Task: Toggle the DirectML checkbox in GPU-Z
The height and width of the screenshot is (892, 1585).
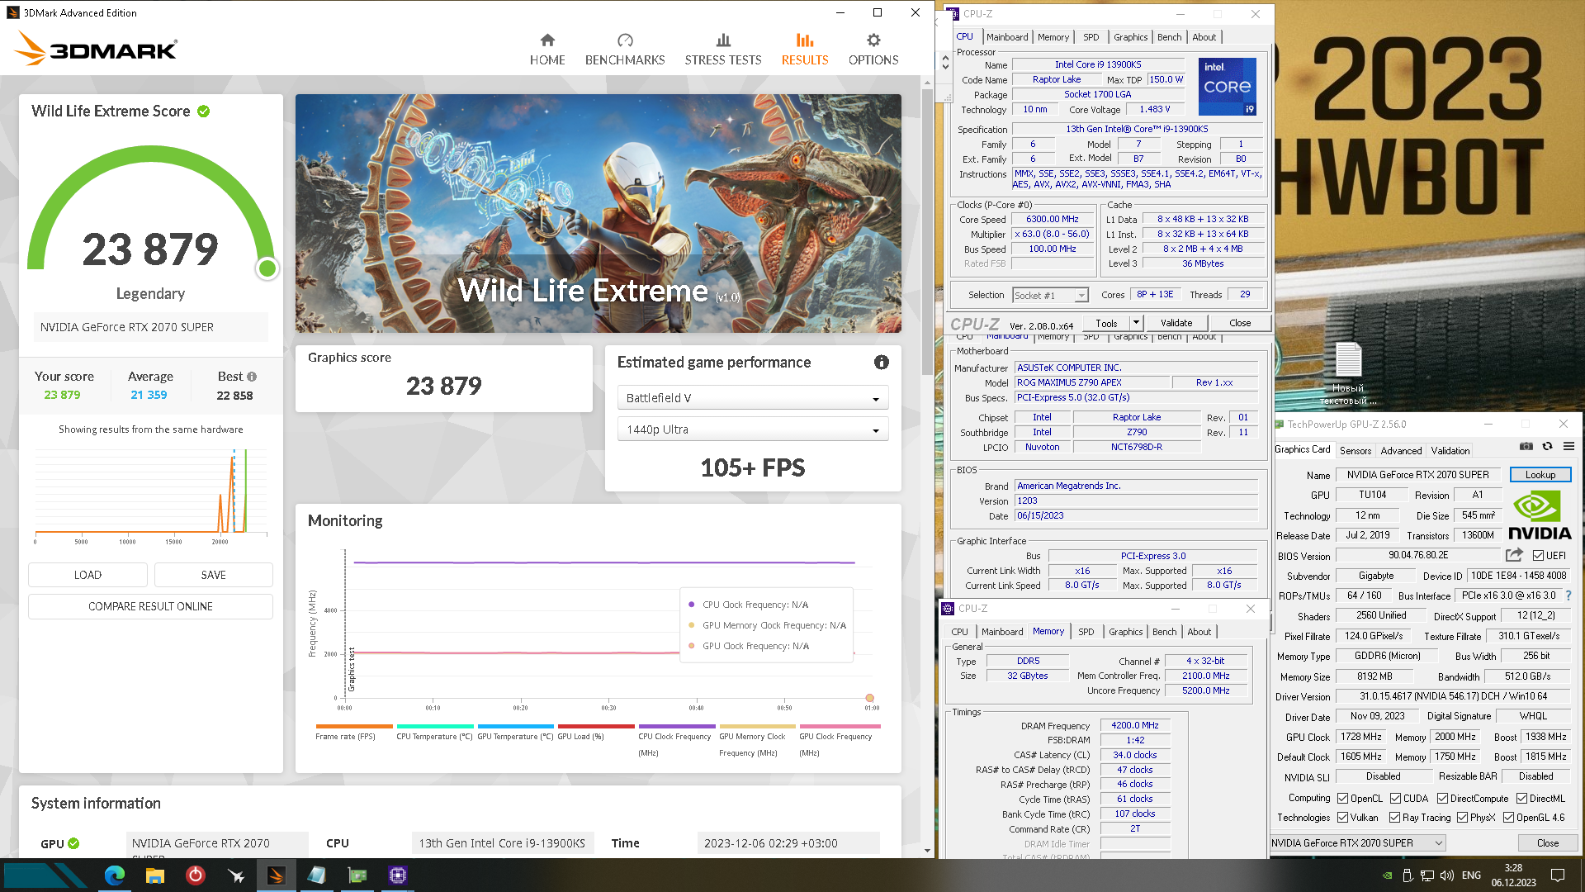Action: 1521,799
